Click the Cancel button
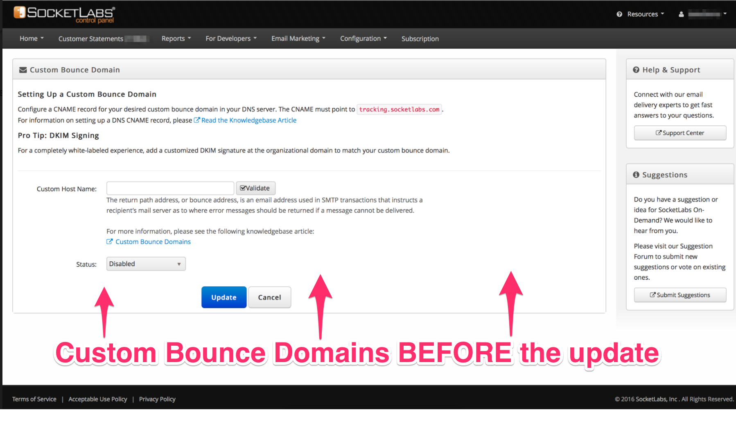 269,297
